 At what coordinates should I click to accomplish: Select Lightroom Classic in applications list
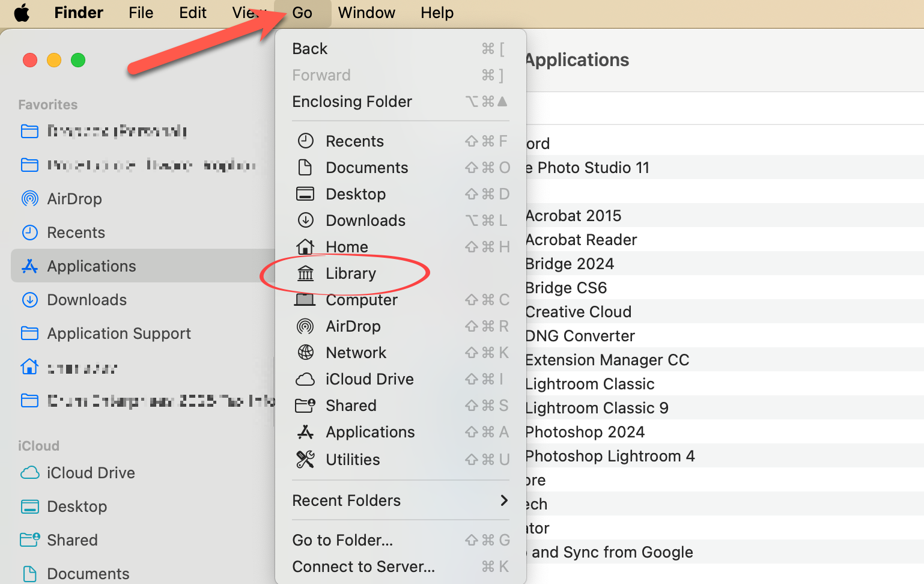(589, 384)
